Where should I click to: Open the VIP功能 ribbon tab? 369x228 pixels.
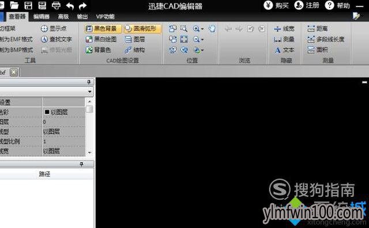coord(105,17)
